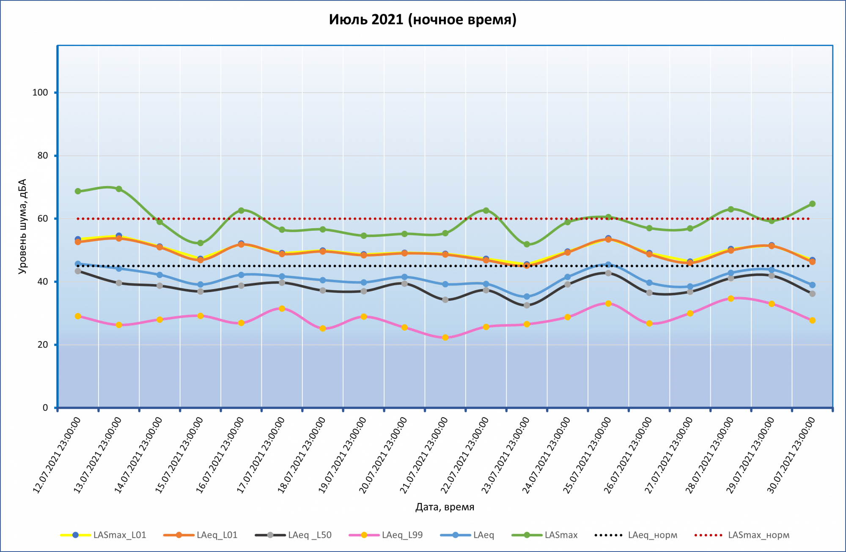The image size is (846, 552).
Task: Select the date label 15.07.2021 23:00:00
Action: (179, 455)
